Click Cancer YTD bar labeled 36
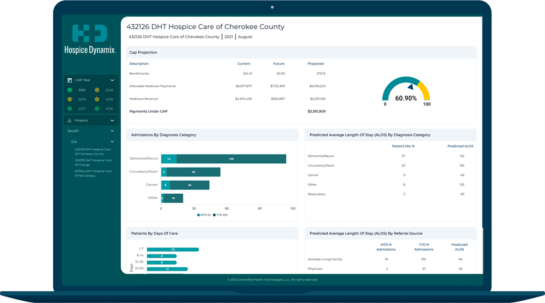This screenshot has width=545, height=303. click(x=190, y=185)
